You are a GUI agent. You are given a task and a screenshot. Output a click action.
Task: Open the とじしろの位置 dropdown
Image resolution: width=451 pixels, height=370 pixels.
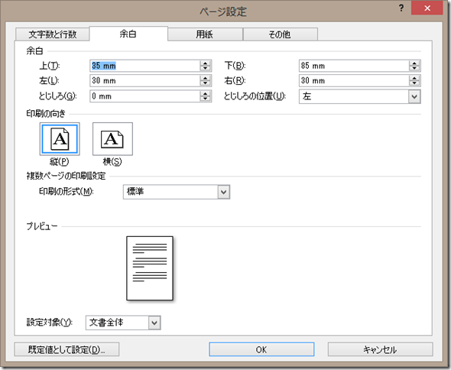click(360, 96)
